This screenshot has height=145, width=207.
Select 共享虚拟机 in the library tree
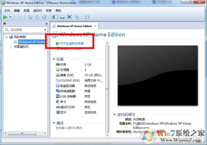point(21,47)
